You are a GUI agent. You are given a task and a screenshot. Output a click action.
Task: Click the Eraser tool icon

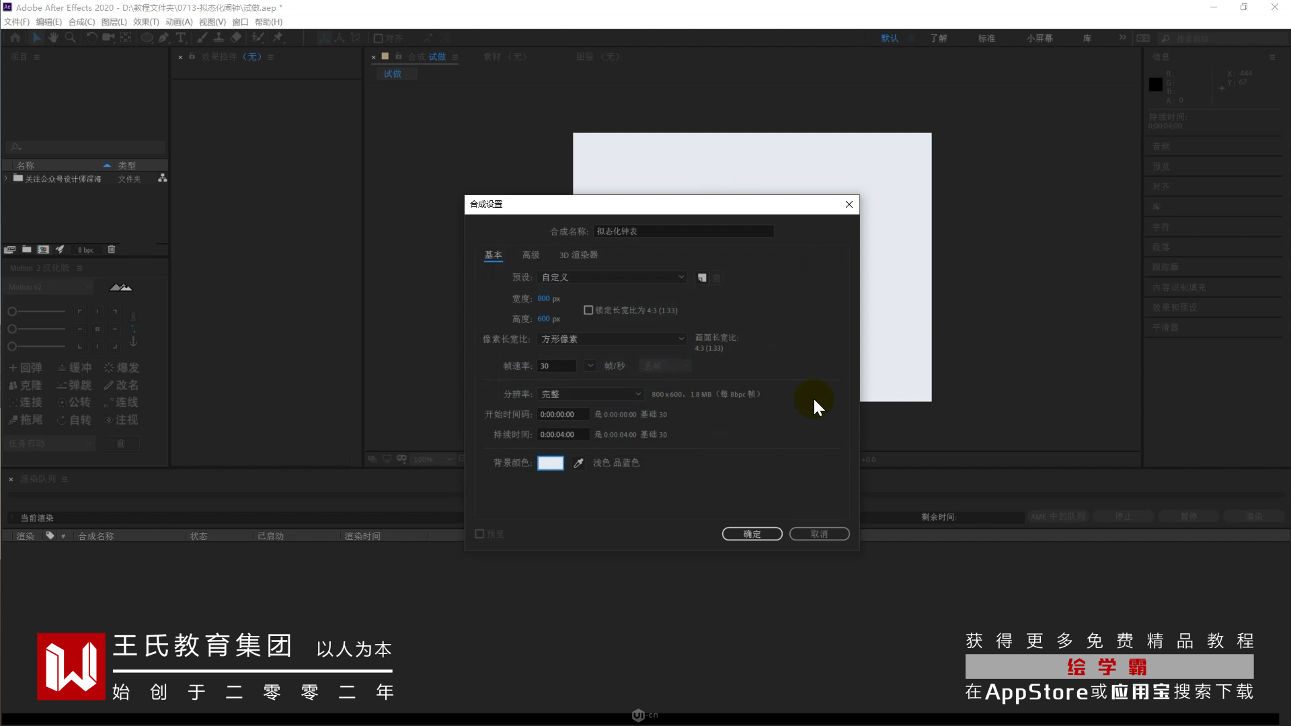tap(236, 38)
